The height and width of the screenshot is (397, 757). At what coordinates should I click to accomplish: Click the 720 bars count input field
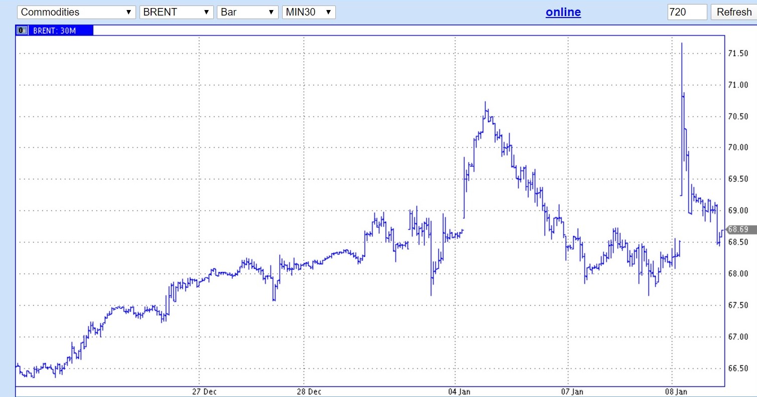[686, 12]
